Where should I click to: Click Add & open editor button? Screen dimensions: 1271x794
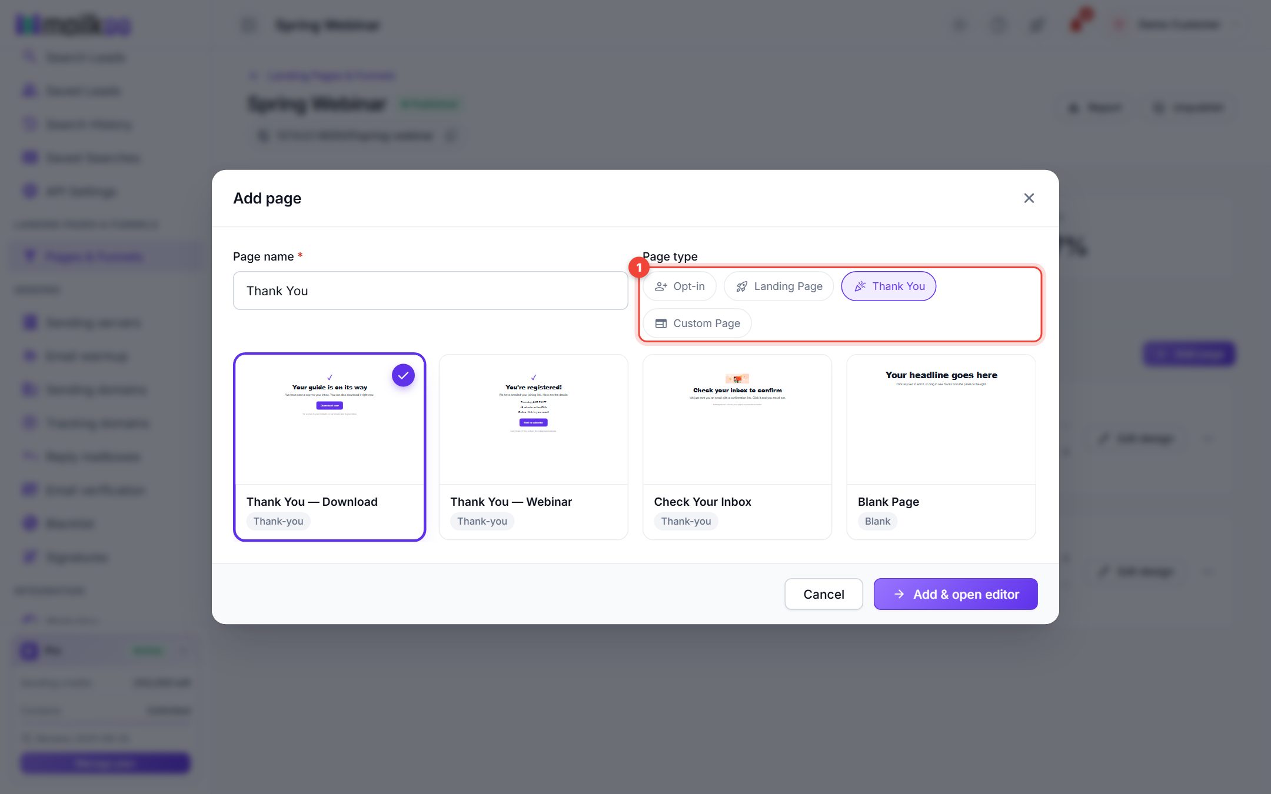click(x=956, y=594)
